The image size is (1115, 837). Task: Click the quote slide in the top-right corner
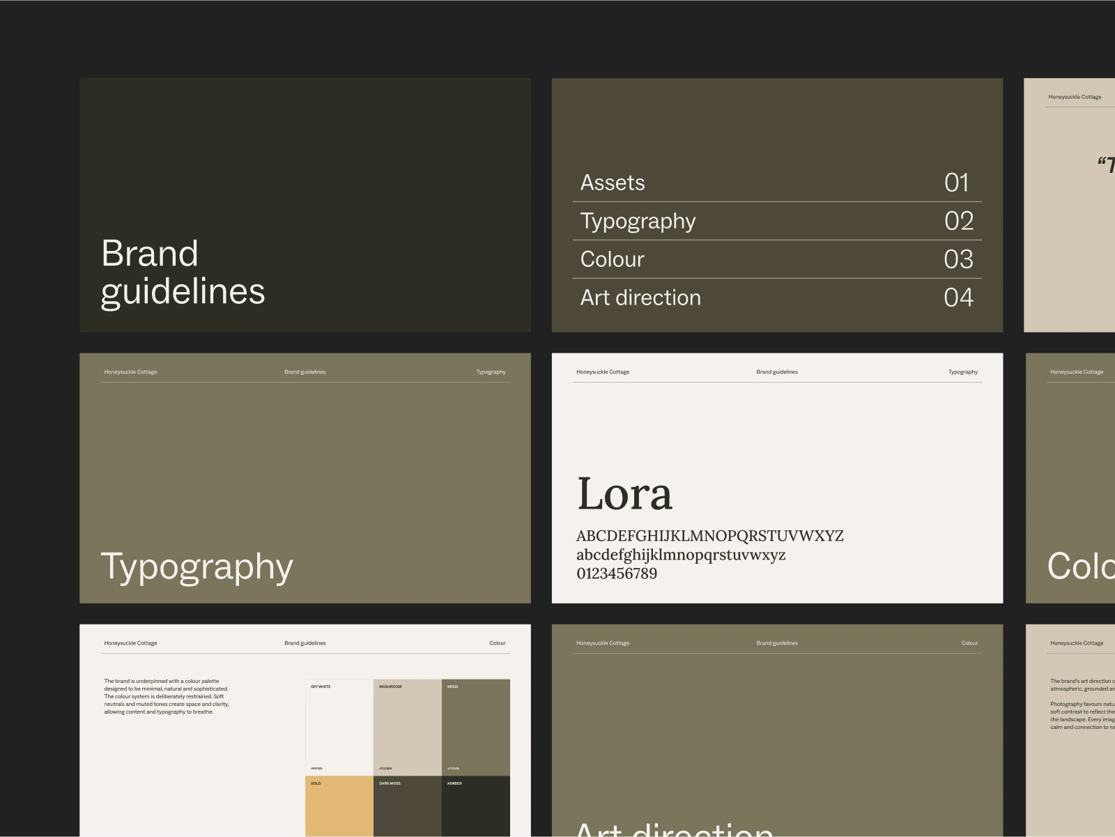[x=1069, y=206]
